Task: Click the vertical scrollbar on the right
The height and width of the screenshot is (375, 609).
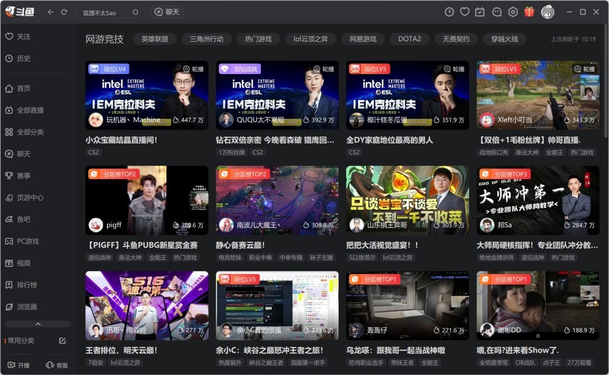Action: (605, 81)
